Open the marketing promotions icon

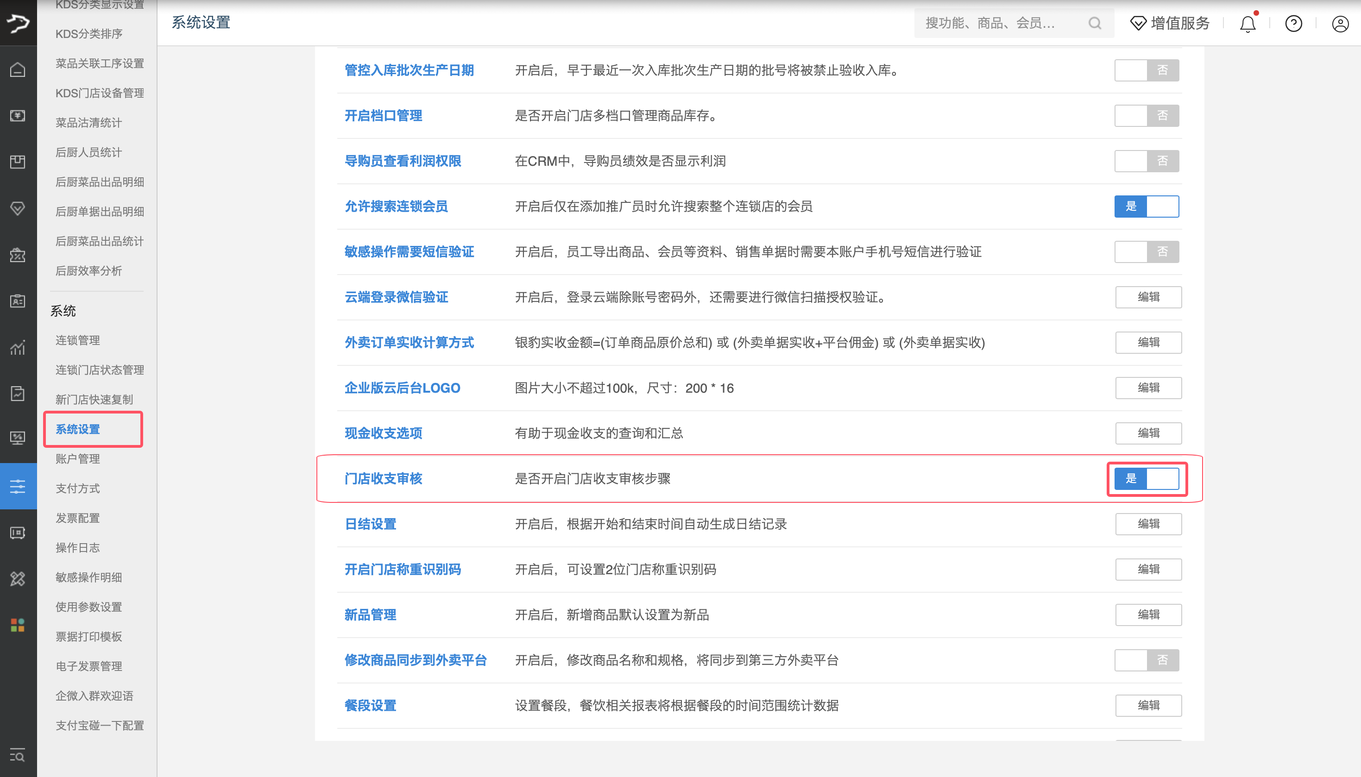tap(18, 255)
